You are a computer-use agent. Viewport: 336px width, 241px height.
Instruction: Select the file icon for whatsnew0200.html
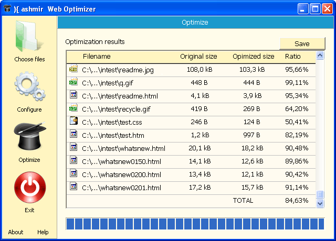click(73, 173)
